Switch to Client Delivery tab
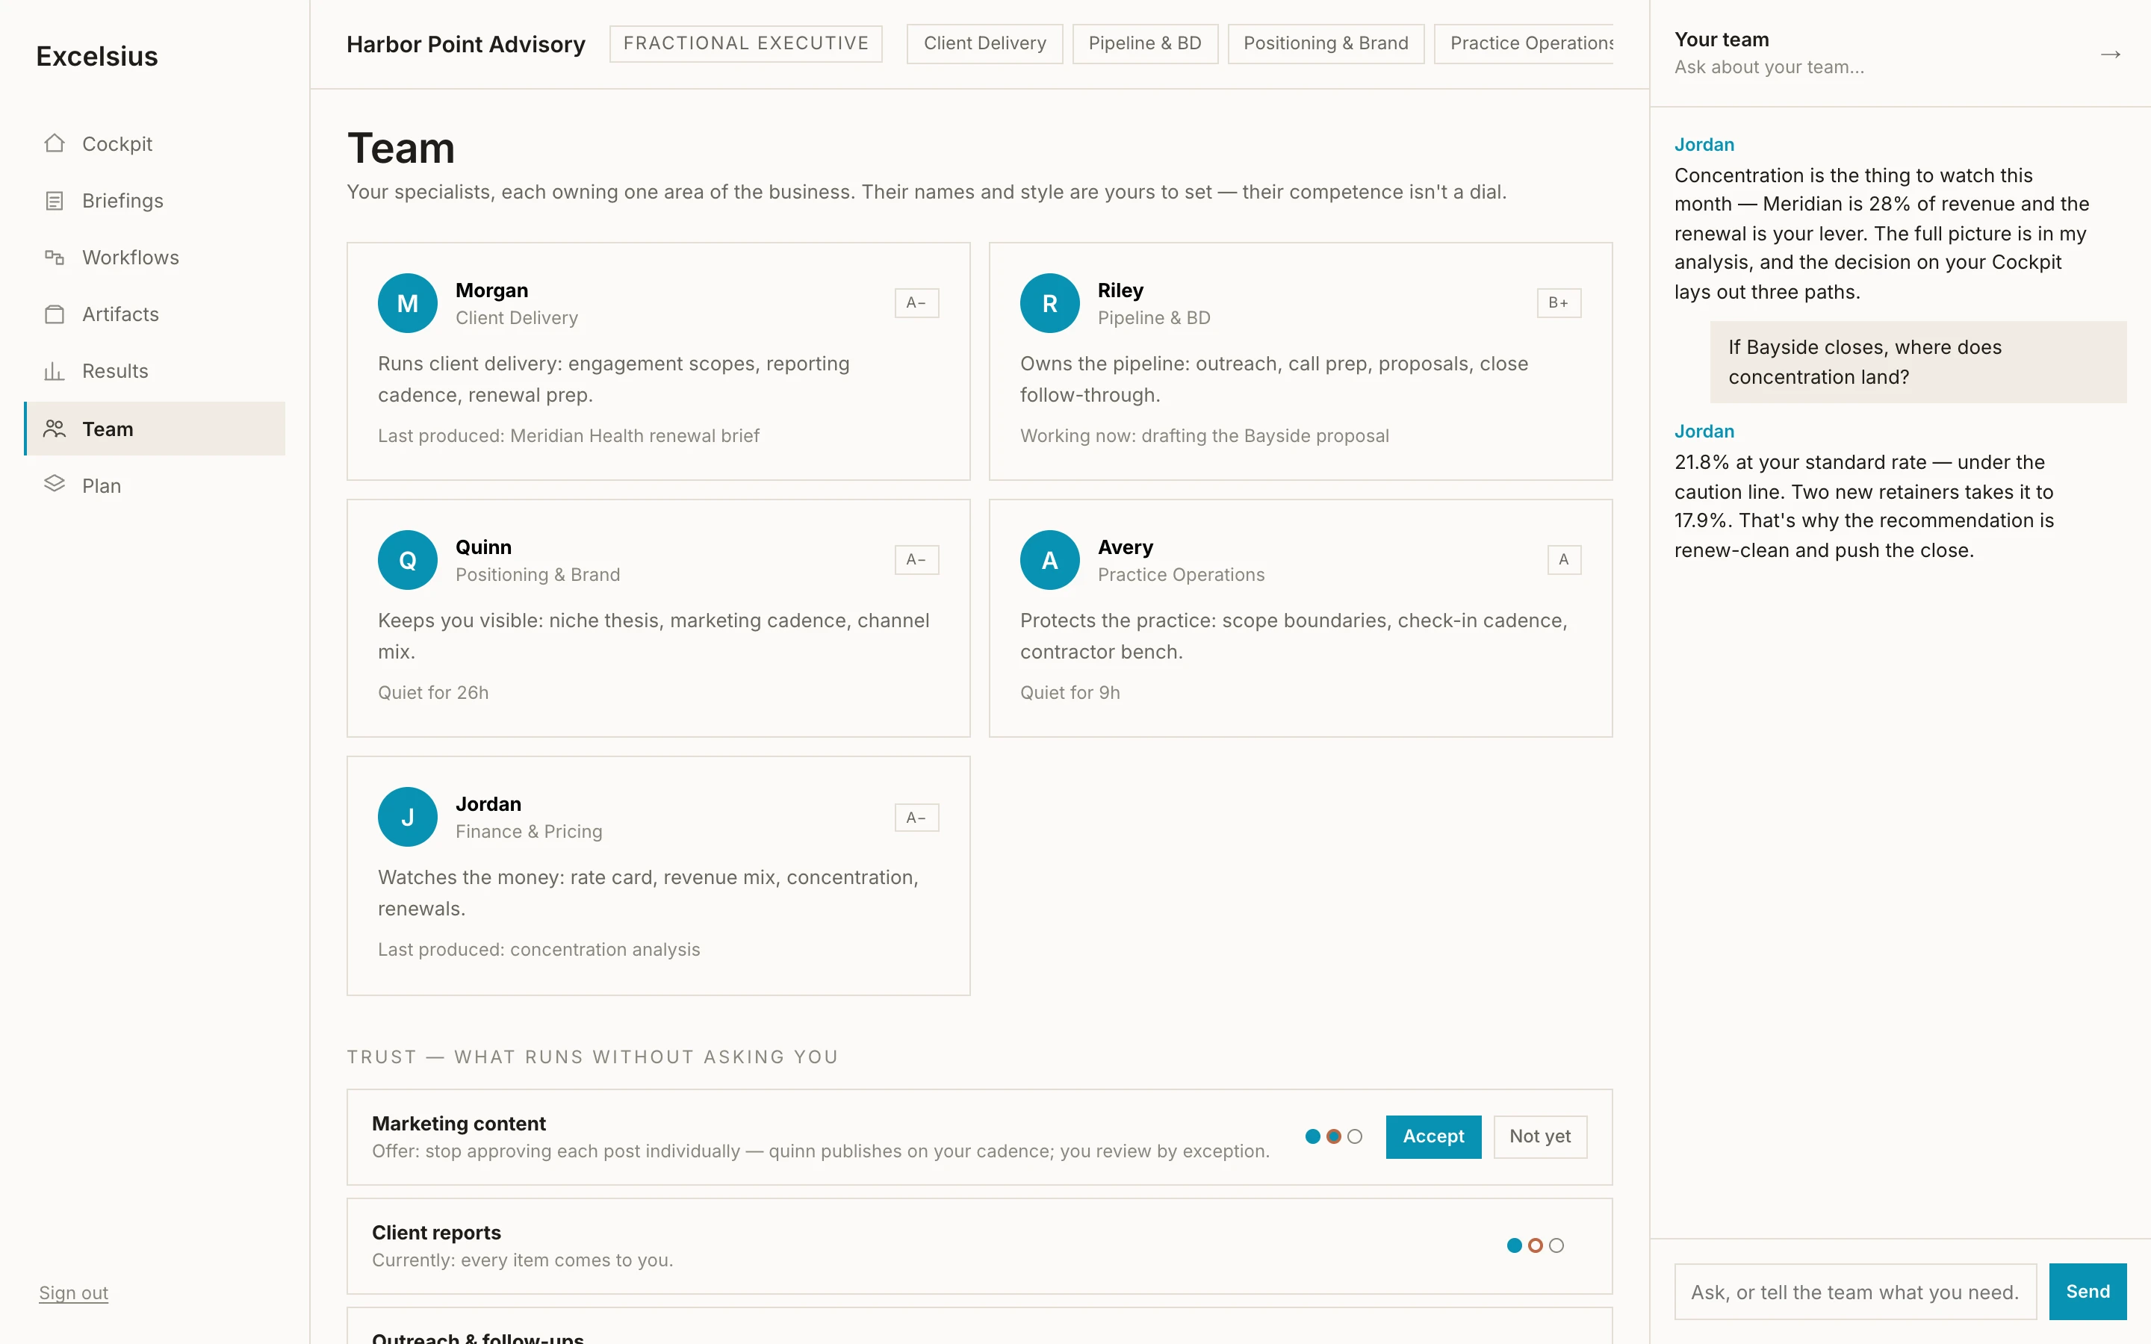 pyautogui.click(x=984, y=43)
